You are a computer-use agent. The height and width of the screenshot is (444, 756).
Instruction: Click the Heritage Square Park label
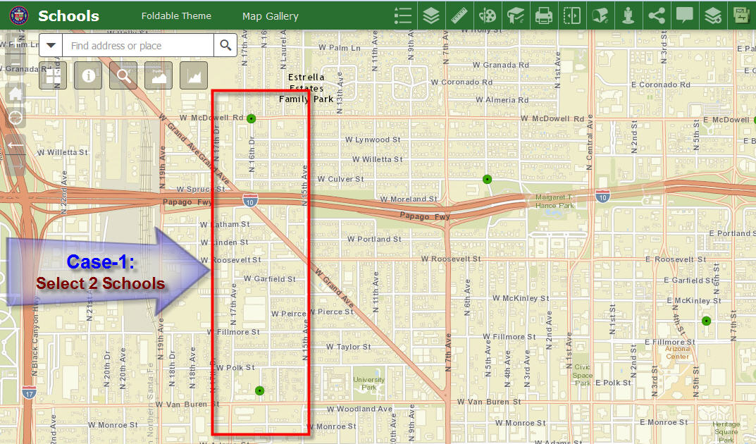[726, 432]
